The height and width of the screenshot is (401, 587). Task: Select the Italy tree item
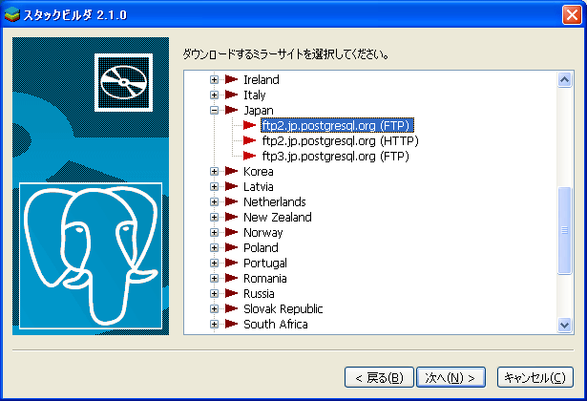255,95
